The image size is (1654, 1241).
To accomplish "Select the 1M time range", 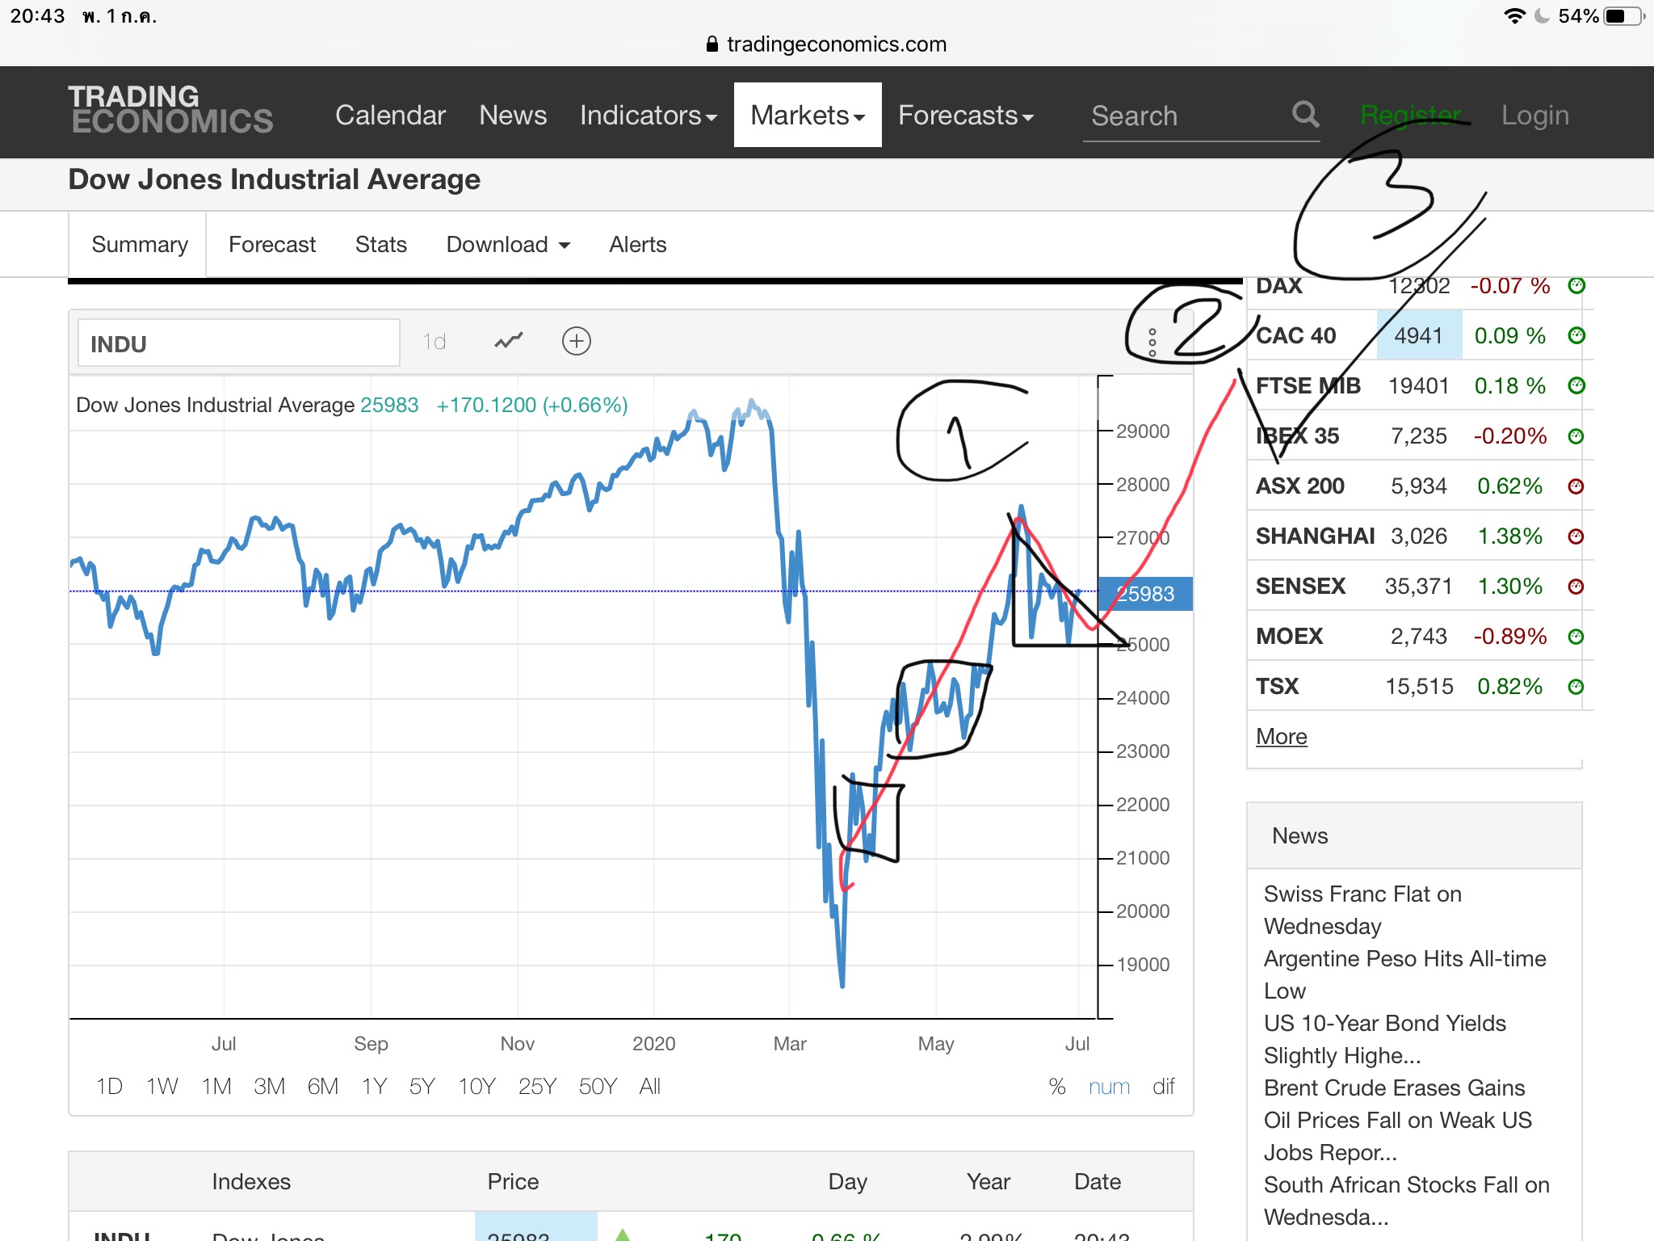I will pyautogui.click(x=216, y=1087).
